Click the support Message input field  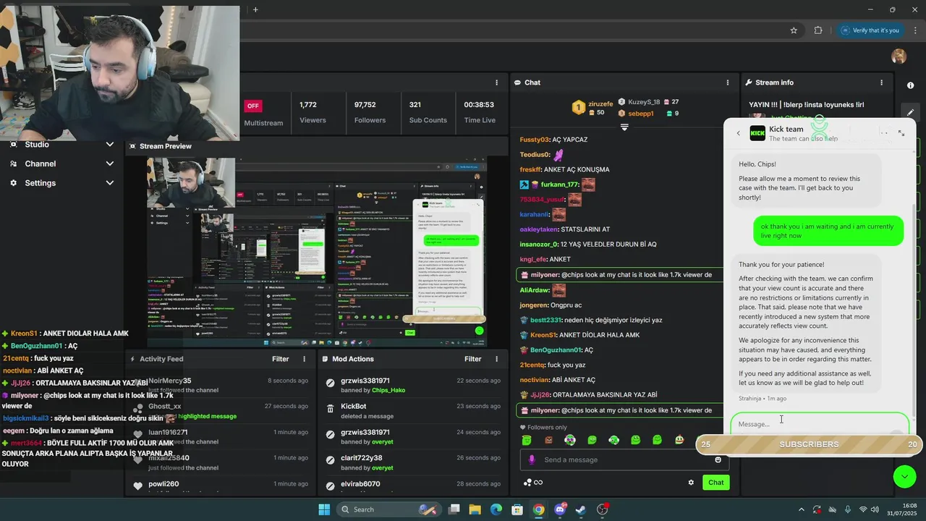point(820,423)
